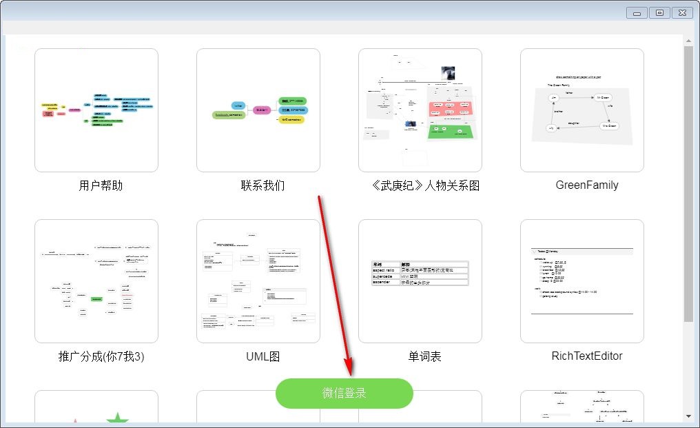
Task: Open the 单词表 word list thumbnail
Action: pos(420,280)
